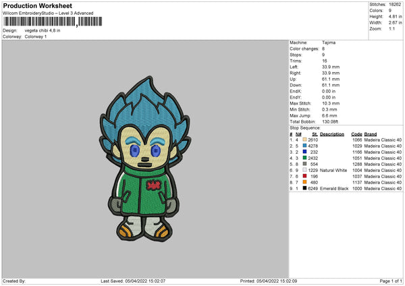
Task: Click the Left value '33.9 mm'
Action: [x=331, y=67]
